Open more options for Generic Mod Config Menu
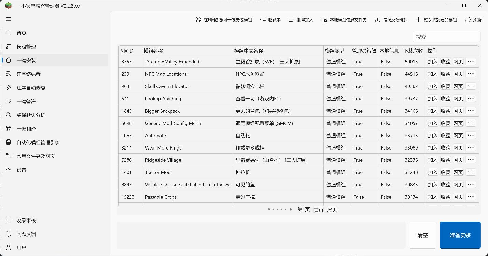The image size is (488, 256). pyautogui.click(x=471, y=123)
